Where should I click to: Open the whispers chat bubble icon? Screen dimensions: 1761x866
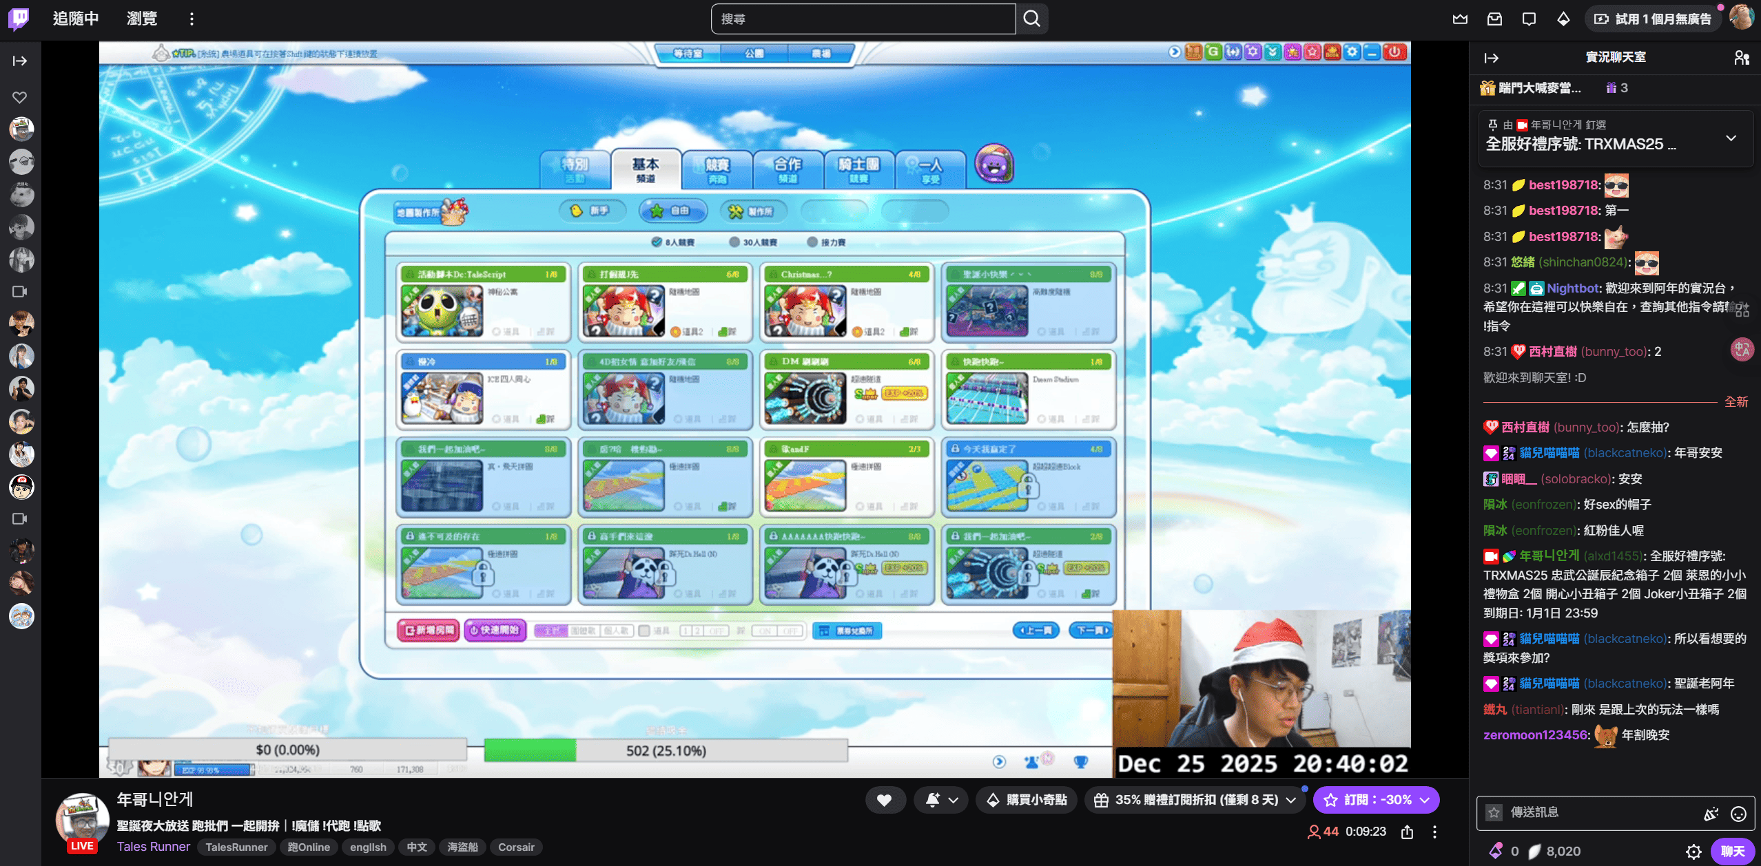(x=1529, y=19)
